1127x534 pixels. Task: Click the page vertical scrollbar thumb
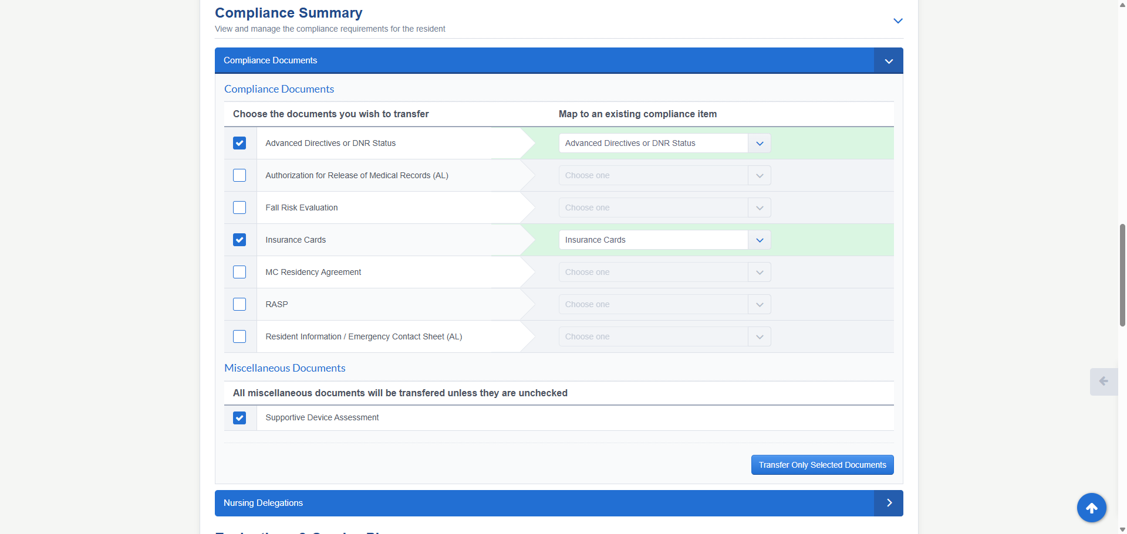point(1122,274)
